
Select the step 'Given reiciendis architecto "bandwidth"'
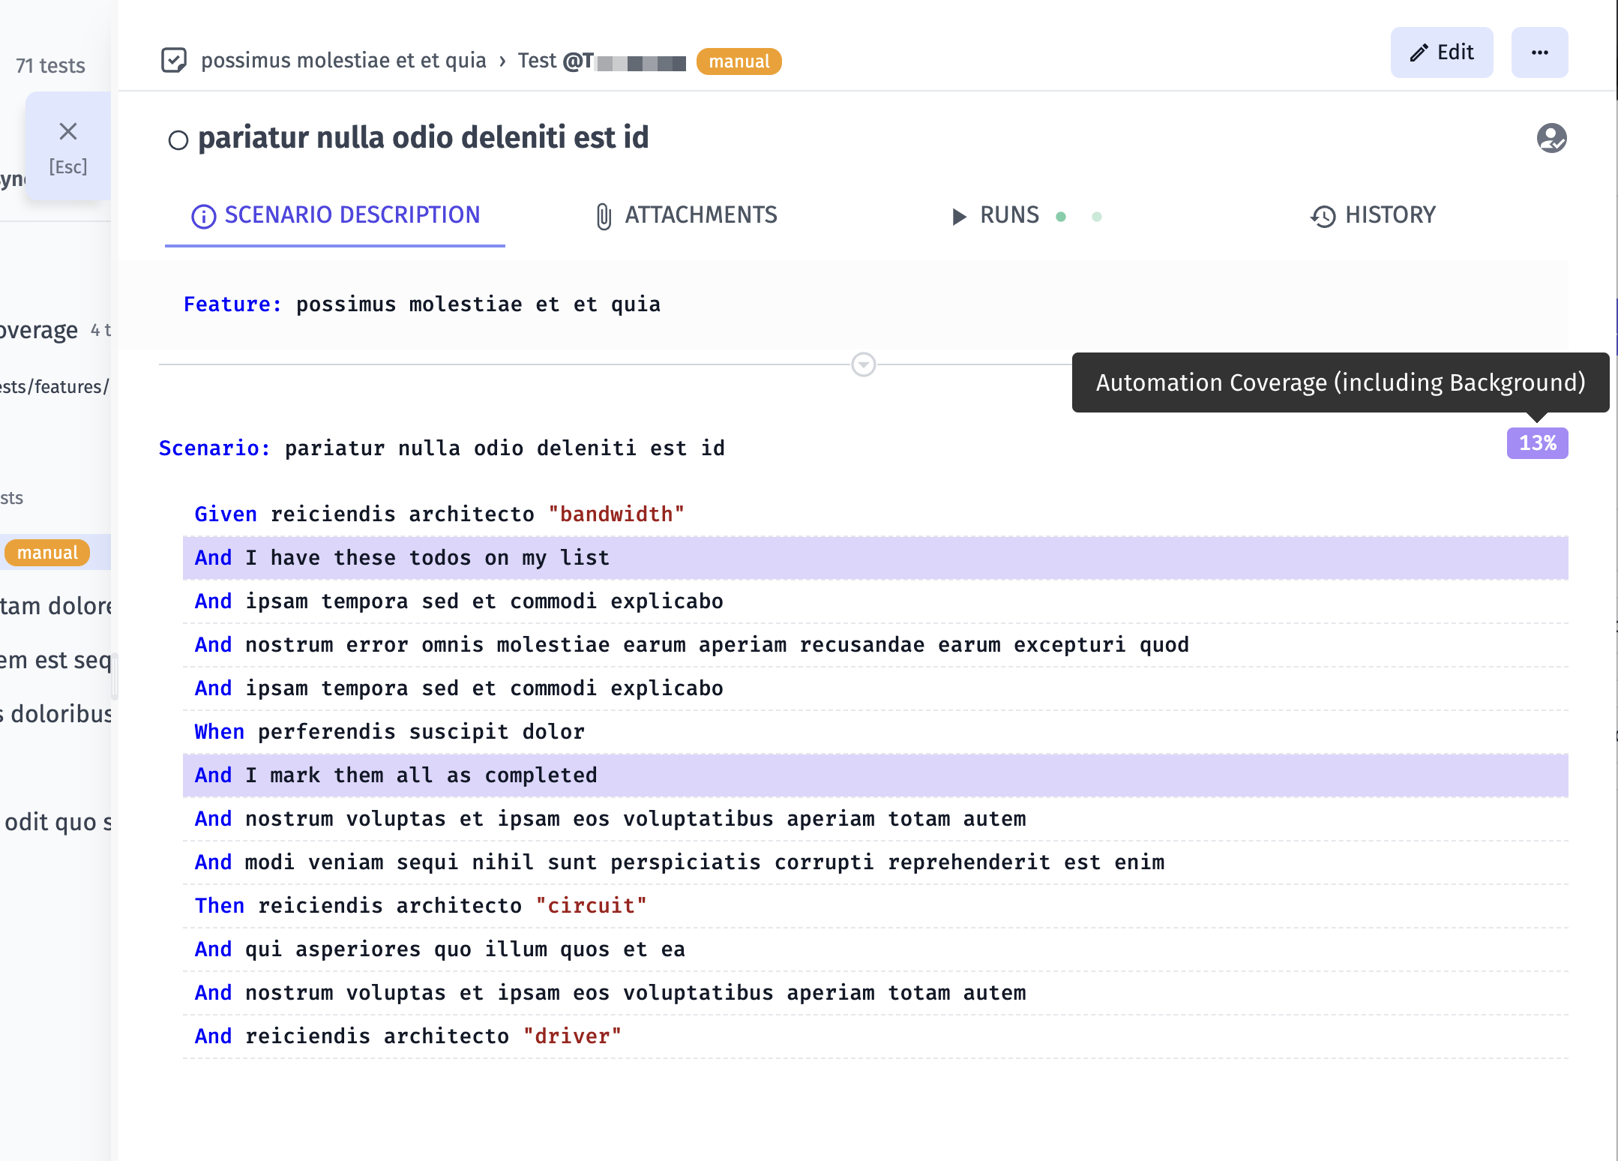coord(876,514)
